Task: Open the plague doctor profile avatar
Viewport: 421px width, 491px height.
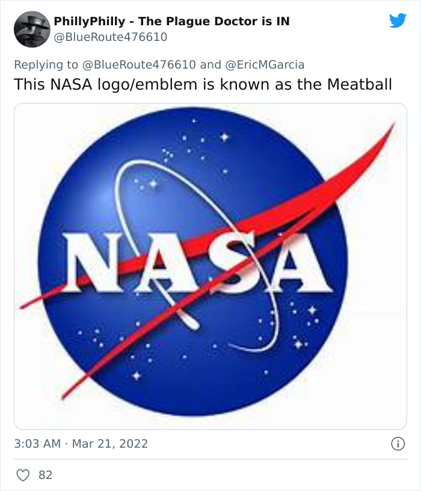Action: (31, 29)
